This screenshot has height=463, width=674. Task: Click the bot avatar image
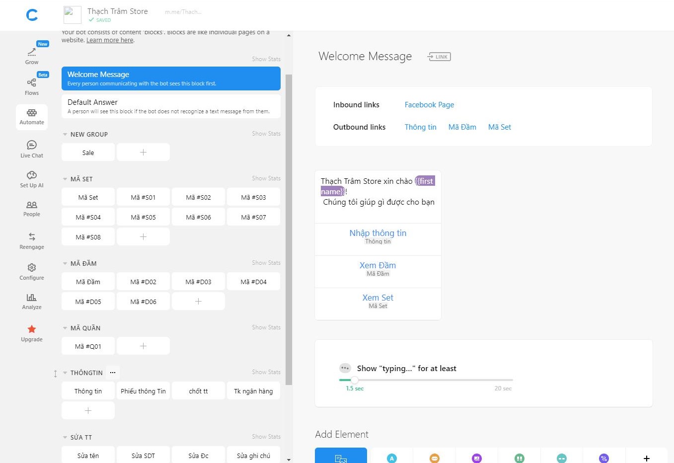(x=73, y=15)
